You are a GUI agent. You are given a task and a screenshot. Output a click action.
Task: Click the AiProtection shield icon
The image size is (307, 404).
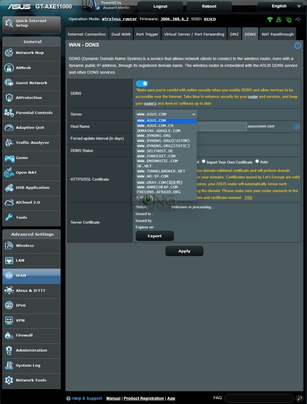click(9, 98)
